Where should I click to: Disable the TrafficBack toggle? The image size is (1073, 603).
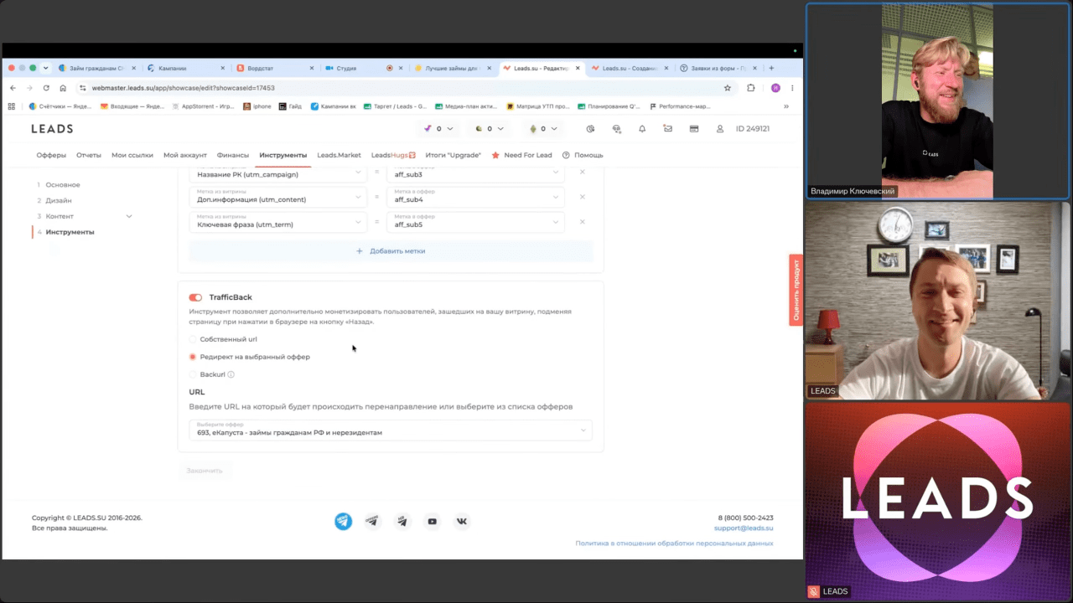pyautogui.click(x=196, y=297)
